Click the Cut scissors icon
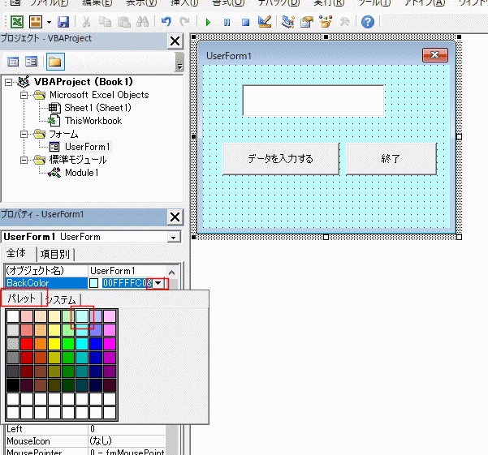This screenshot has width=488, height=455. pos(86,22)
